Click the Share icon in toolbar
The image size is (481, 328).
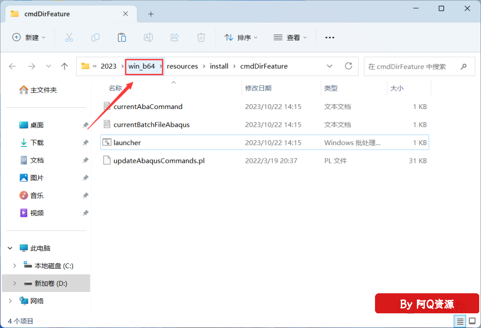pos(175,38)
